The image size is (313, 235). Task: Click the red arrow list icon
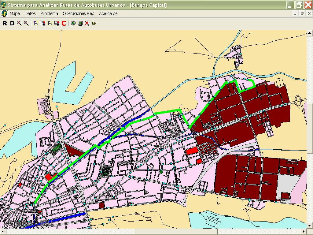click(x=87, y=23)
